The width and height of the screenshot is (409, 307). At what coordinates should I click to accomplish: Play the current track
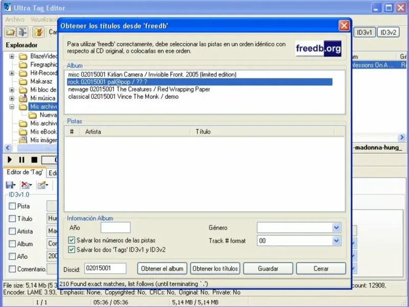tap(10, 160)
